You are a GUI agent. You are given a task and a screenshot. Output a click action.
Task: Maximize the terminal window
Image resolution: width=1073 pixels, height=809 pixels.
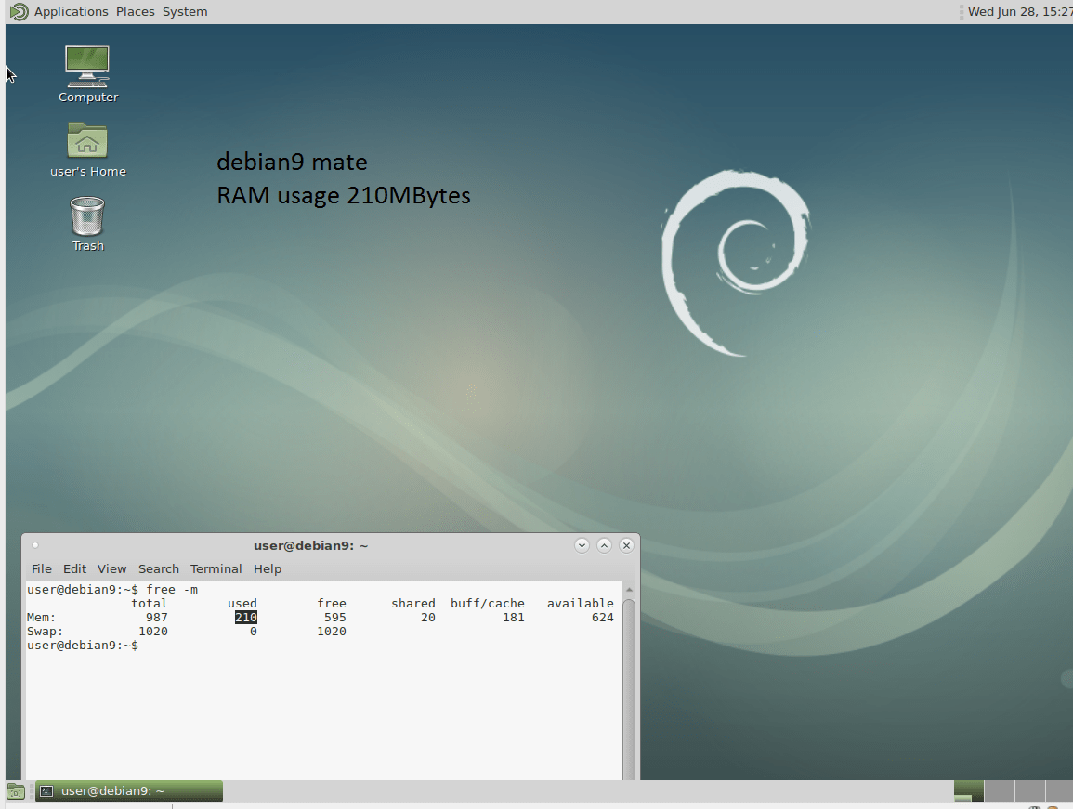coord(604,545)
